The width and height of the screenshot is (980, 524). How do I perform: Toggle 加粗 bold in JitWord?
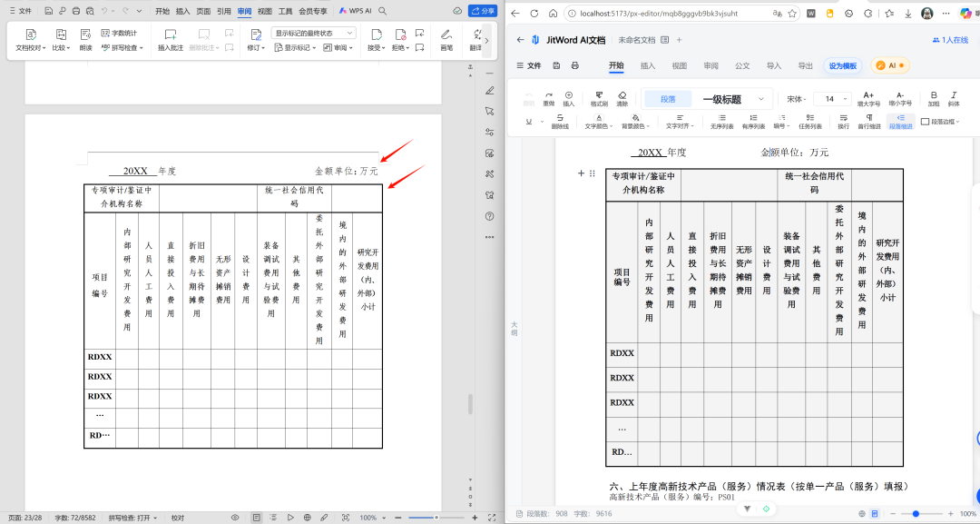934,99
